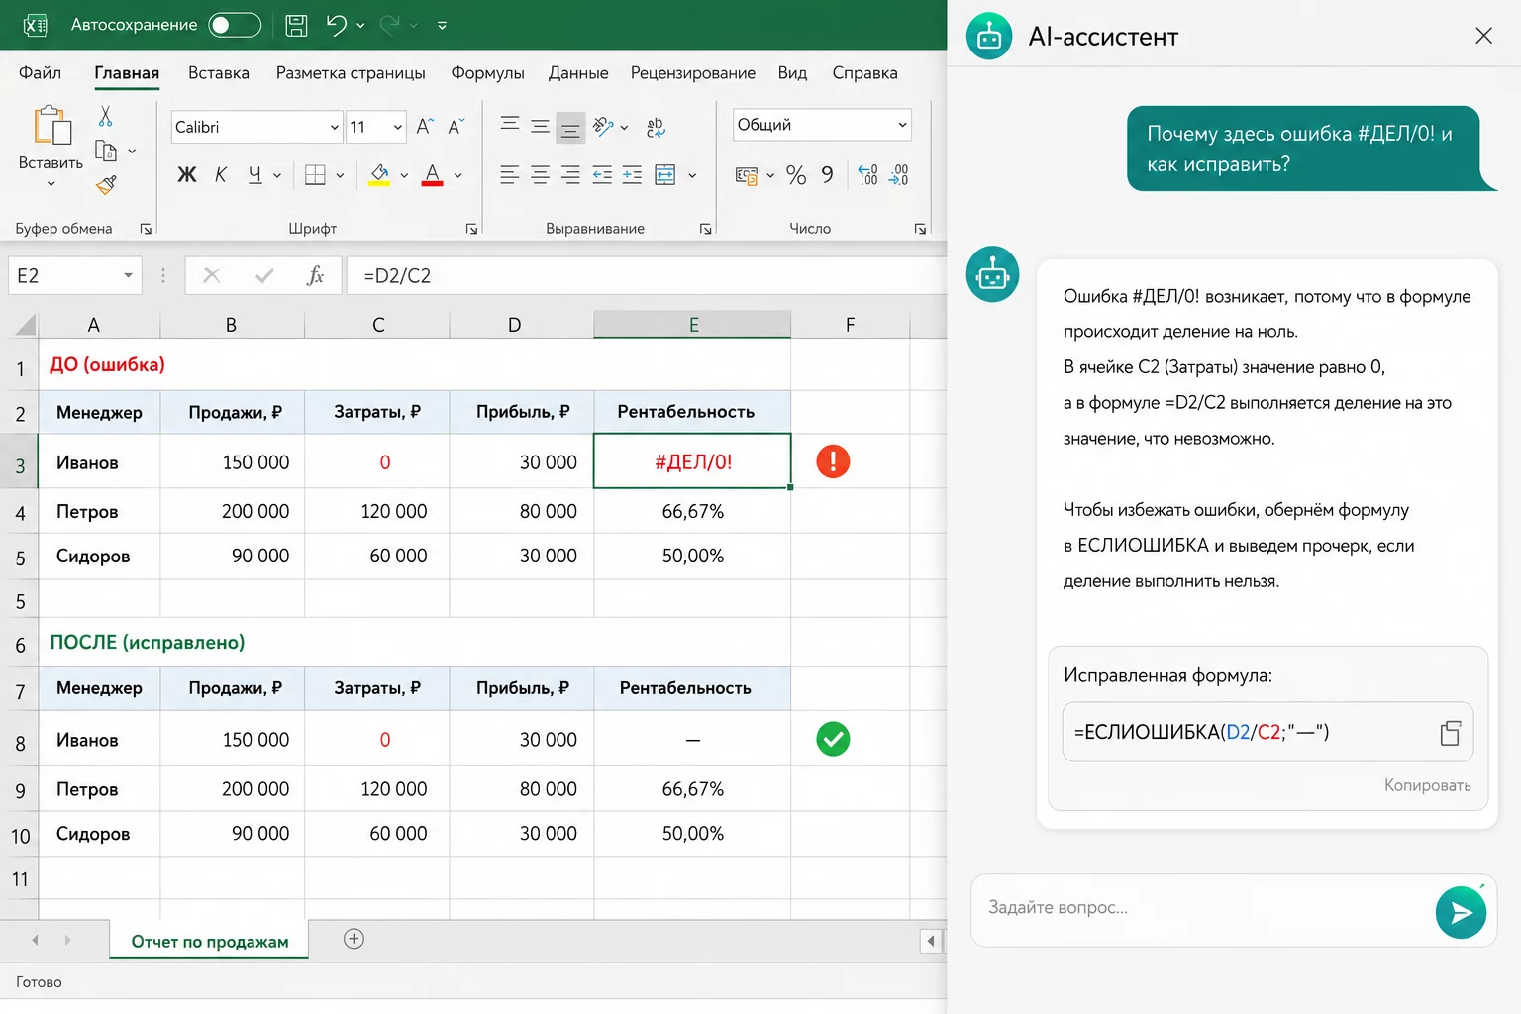Click the Percent style icon
Screen dimensions: 1521x1014
[x=796, y=175]
